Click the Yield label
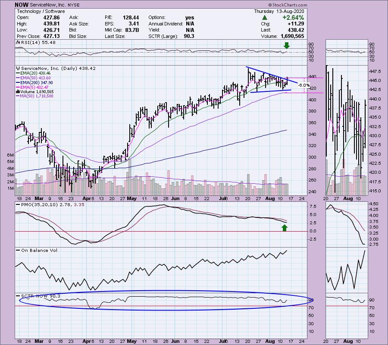This screenshot has height=345, width=388. (153, 30)
